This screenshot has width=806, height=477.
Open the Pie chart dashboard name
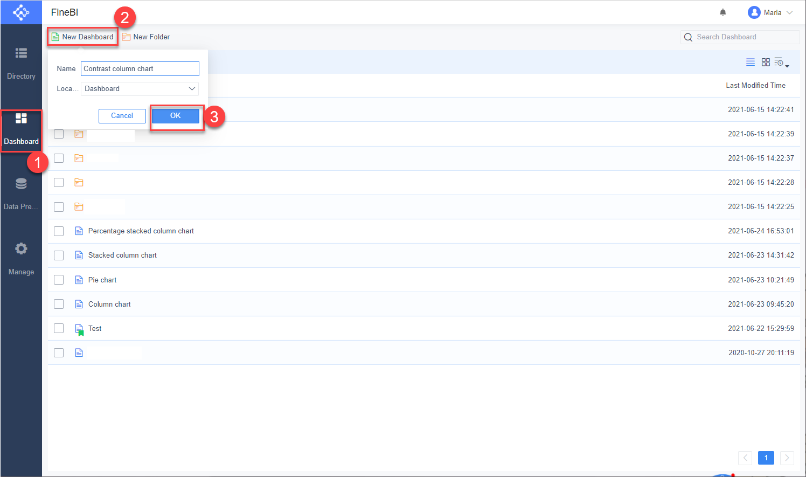102,280
